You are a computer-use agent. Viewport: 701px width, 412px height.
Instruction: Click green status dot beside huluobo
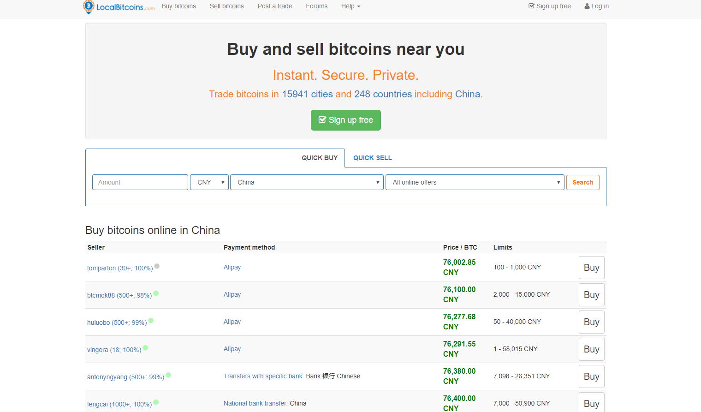(x=151, y=321)
